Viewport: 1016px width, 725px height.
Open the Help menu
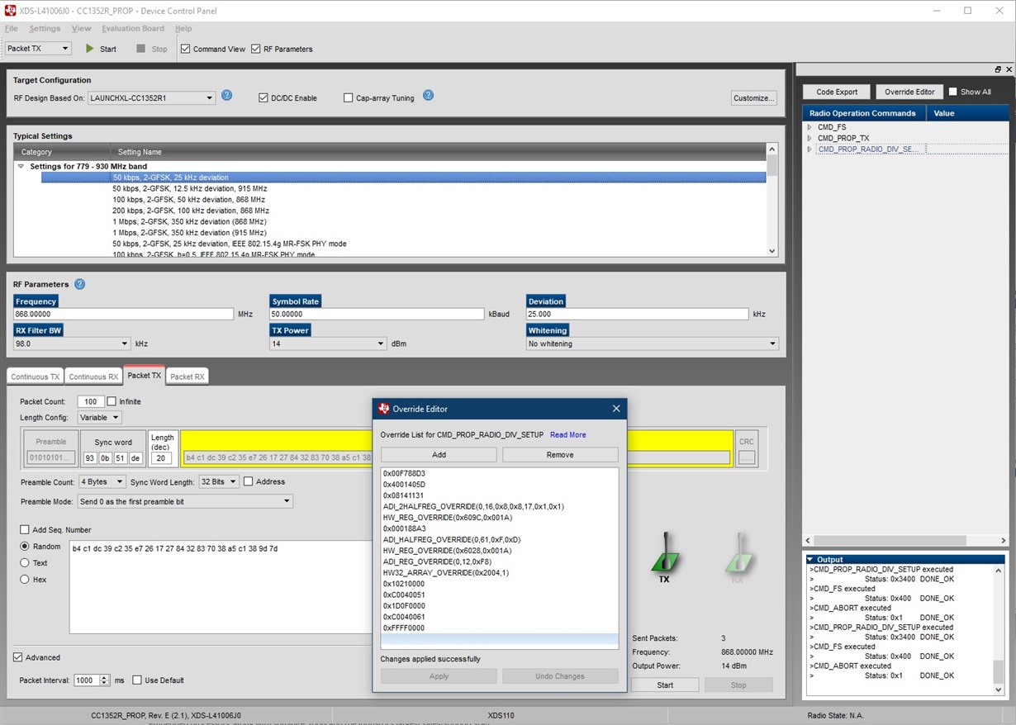(x=183, y=29)
